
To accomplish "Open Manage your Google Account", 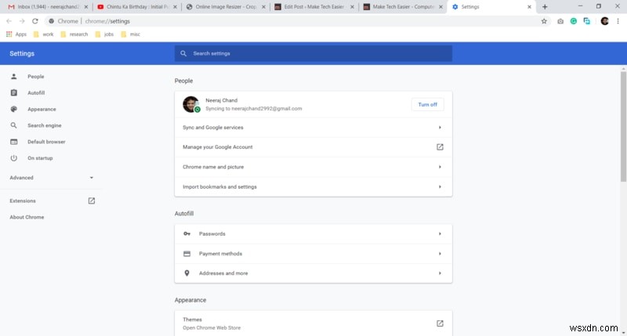I will tap(313, 147).
